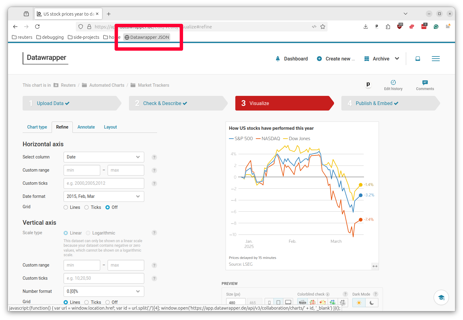Screen dimensions: 463x320
Task: Bookmark this page with the star icon
Action: tap(323, 27)
